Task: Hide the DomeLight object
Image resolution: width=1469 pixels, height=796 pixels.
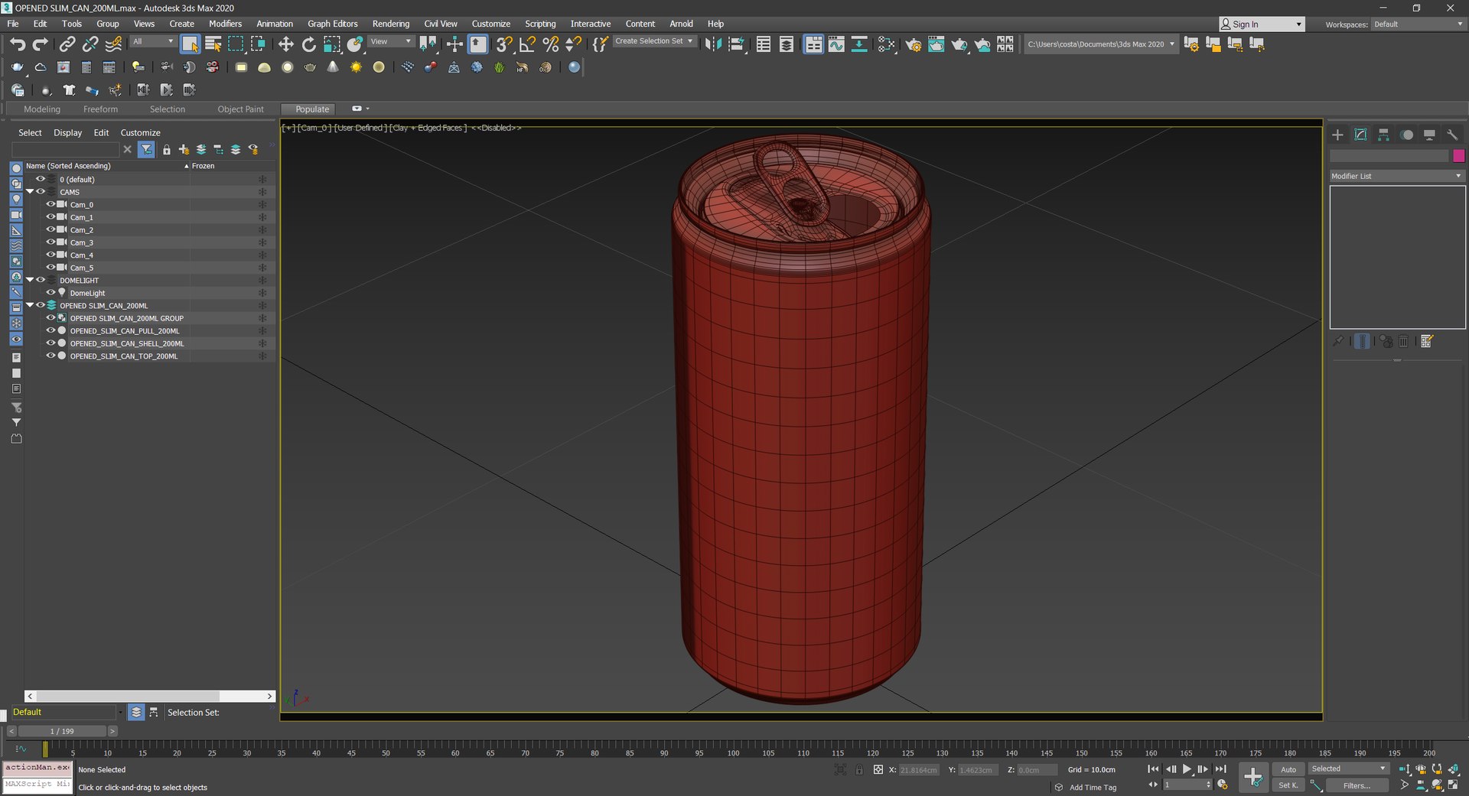Action: pos(50,292)
